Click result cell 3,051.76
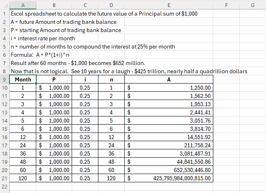This screenshot has height=193, width=266. [169, 121]
